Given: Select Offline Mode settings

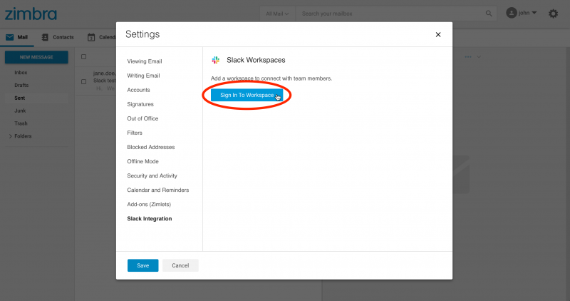Looking at the screenshot, I should 143,161.
